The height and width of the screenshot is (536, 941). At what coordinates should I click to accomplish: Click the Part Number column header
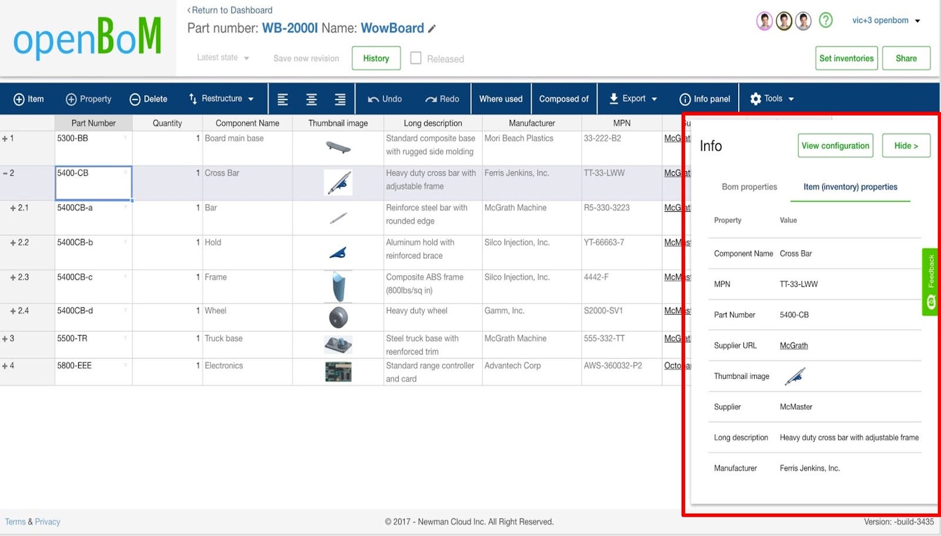click(x=94, y=123)
